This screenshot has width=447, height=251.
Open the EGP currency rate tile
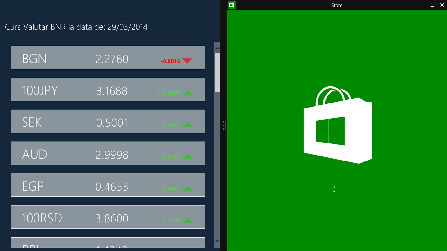[108, 185]
